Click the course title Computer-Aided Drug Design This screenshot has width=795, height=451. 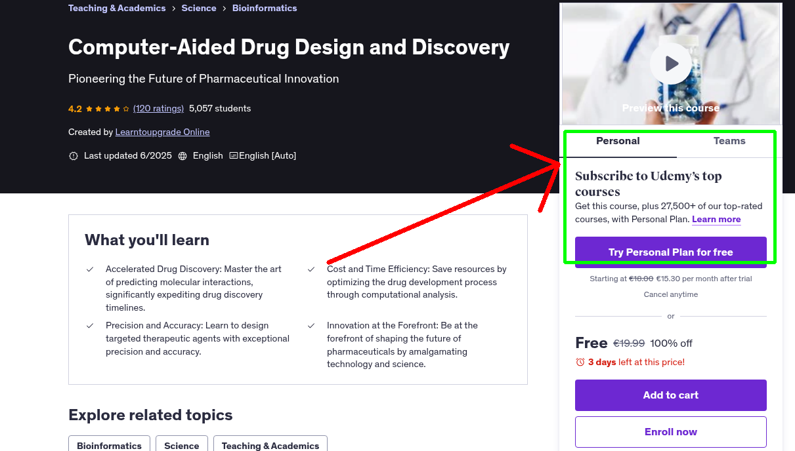pyautogui.click(x=289, y=47)
